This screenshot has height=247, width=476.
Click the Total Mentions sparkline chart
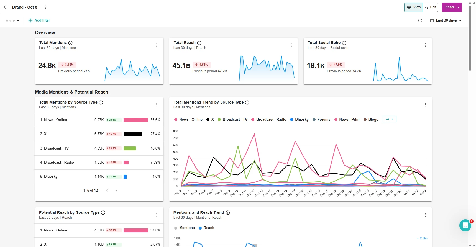click(132, 70)
